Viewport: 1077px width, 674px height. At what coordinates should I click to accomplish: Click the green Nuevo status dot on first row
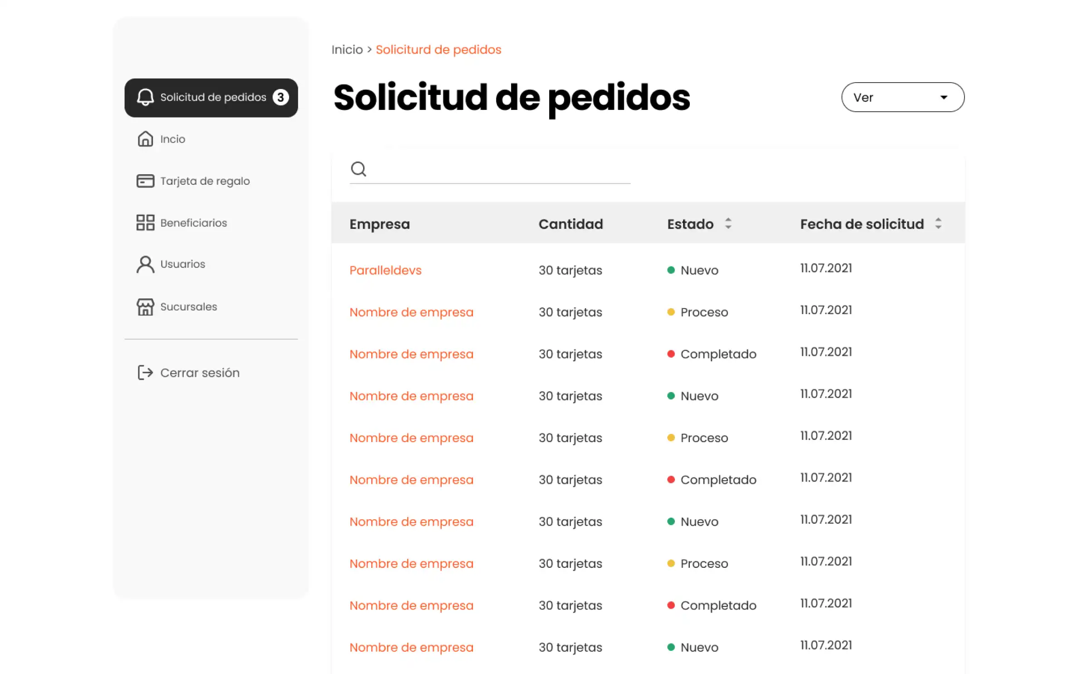671,269
